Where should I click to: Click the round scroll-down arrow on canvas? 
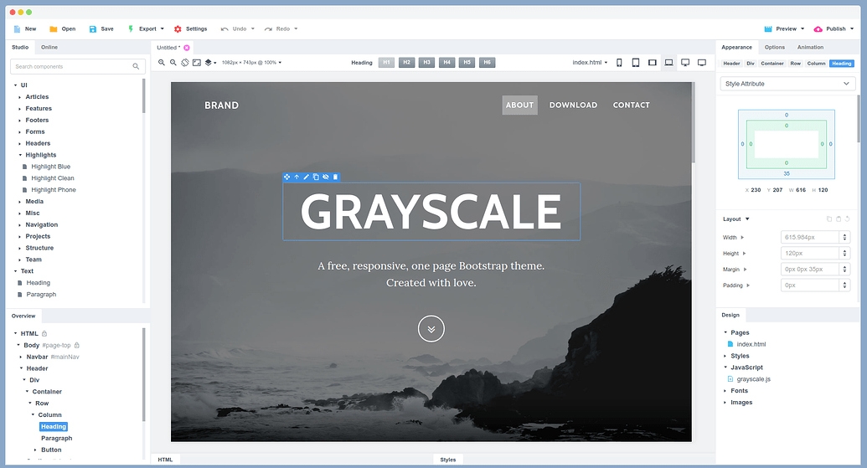[x=431, y=329]
